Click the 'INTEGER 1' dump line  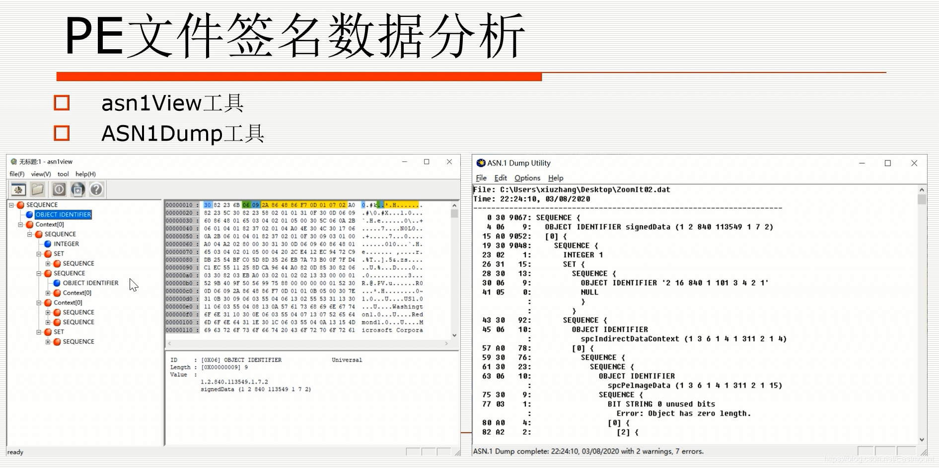[x=583, y=255]
